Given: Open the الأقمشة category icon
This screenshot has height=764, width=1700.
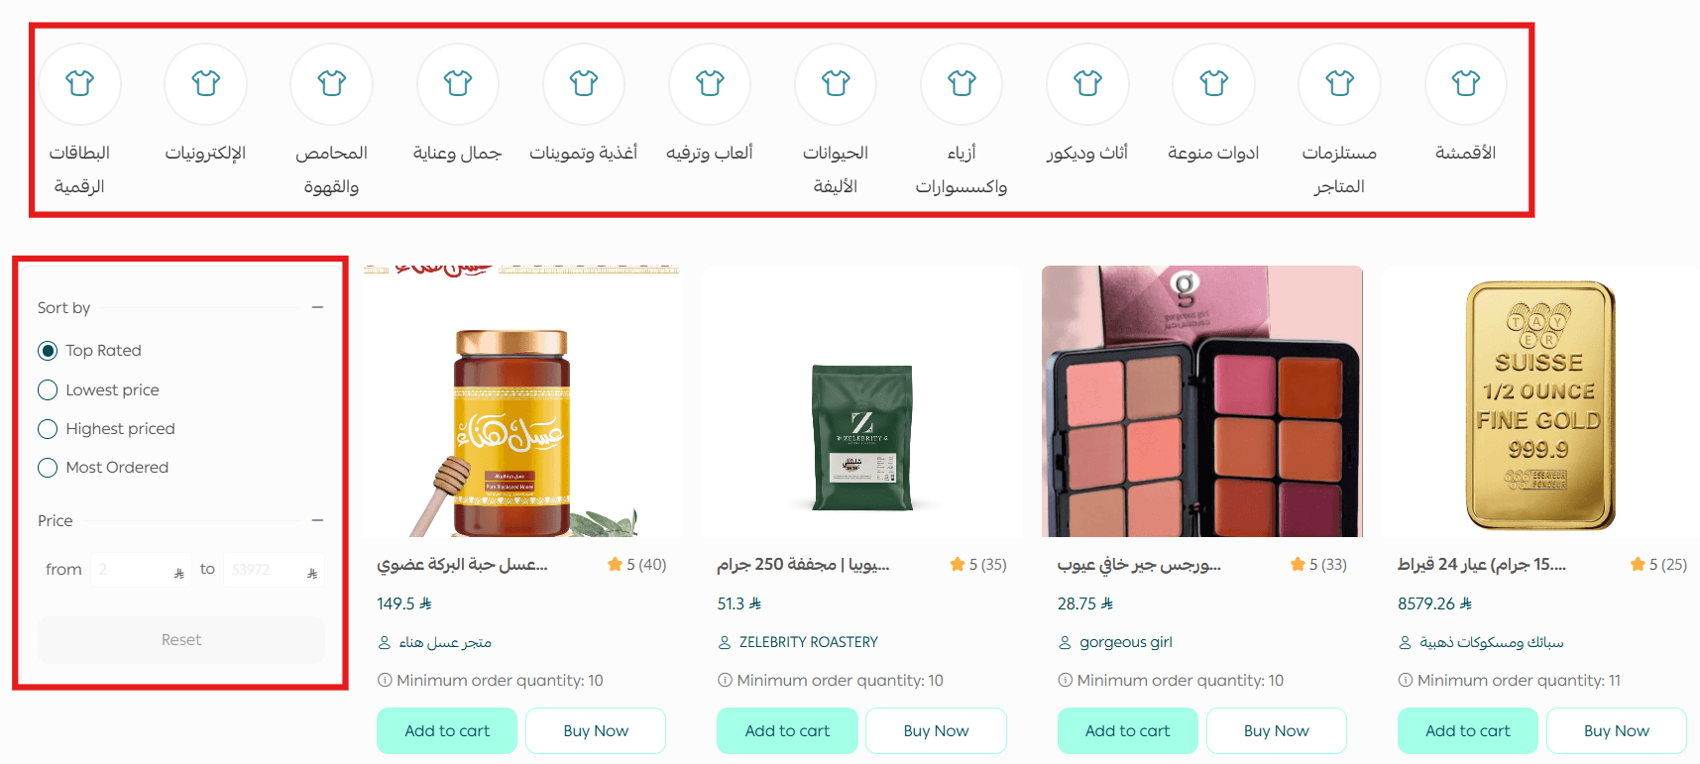Looking at the screenshot, I should (x=1465, y=84).
